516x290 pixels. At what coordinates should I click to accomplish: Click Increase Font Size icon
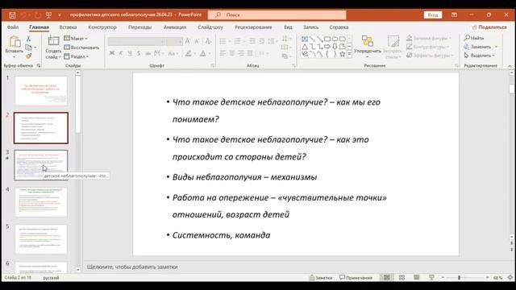(188, 41)
